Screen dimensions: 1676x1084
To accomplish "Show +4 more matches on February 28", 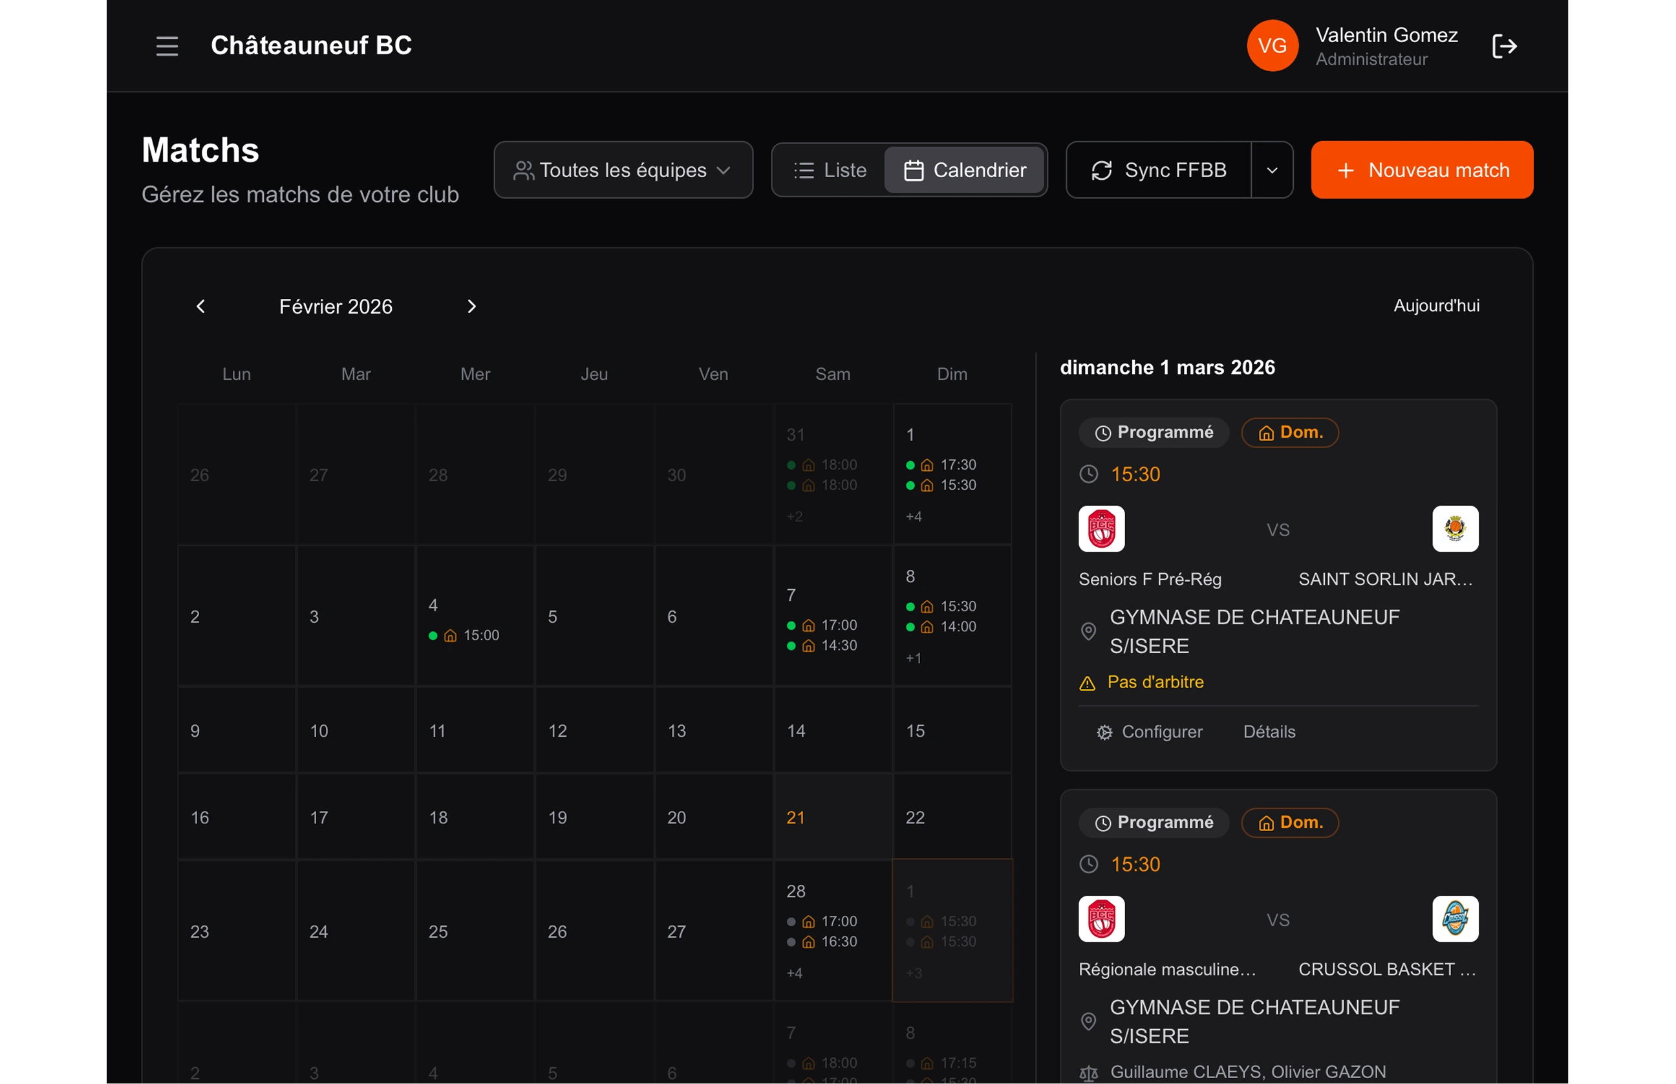I will (x=795, y=973).
